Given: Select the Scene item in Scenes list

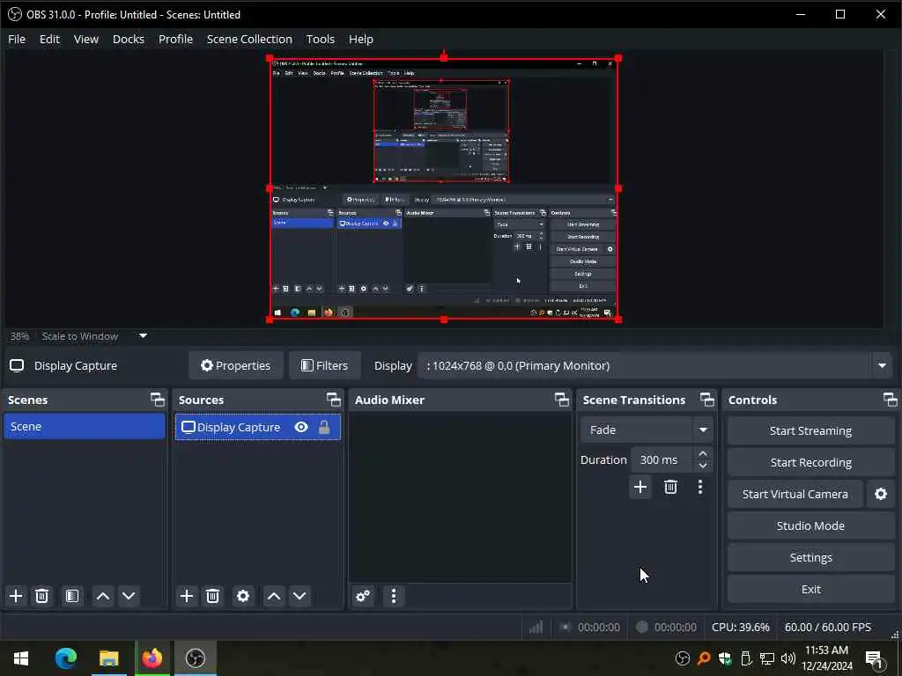Looking at the screenshot, I should tap(85, 427).
